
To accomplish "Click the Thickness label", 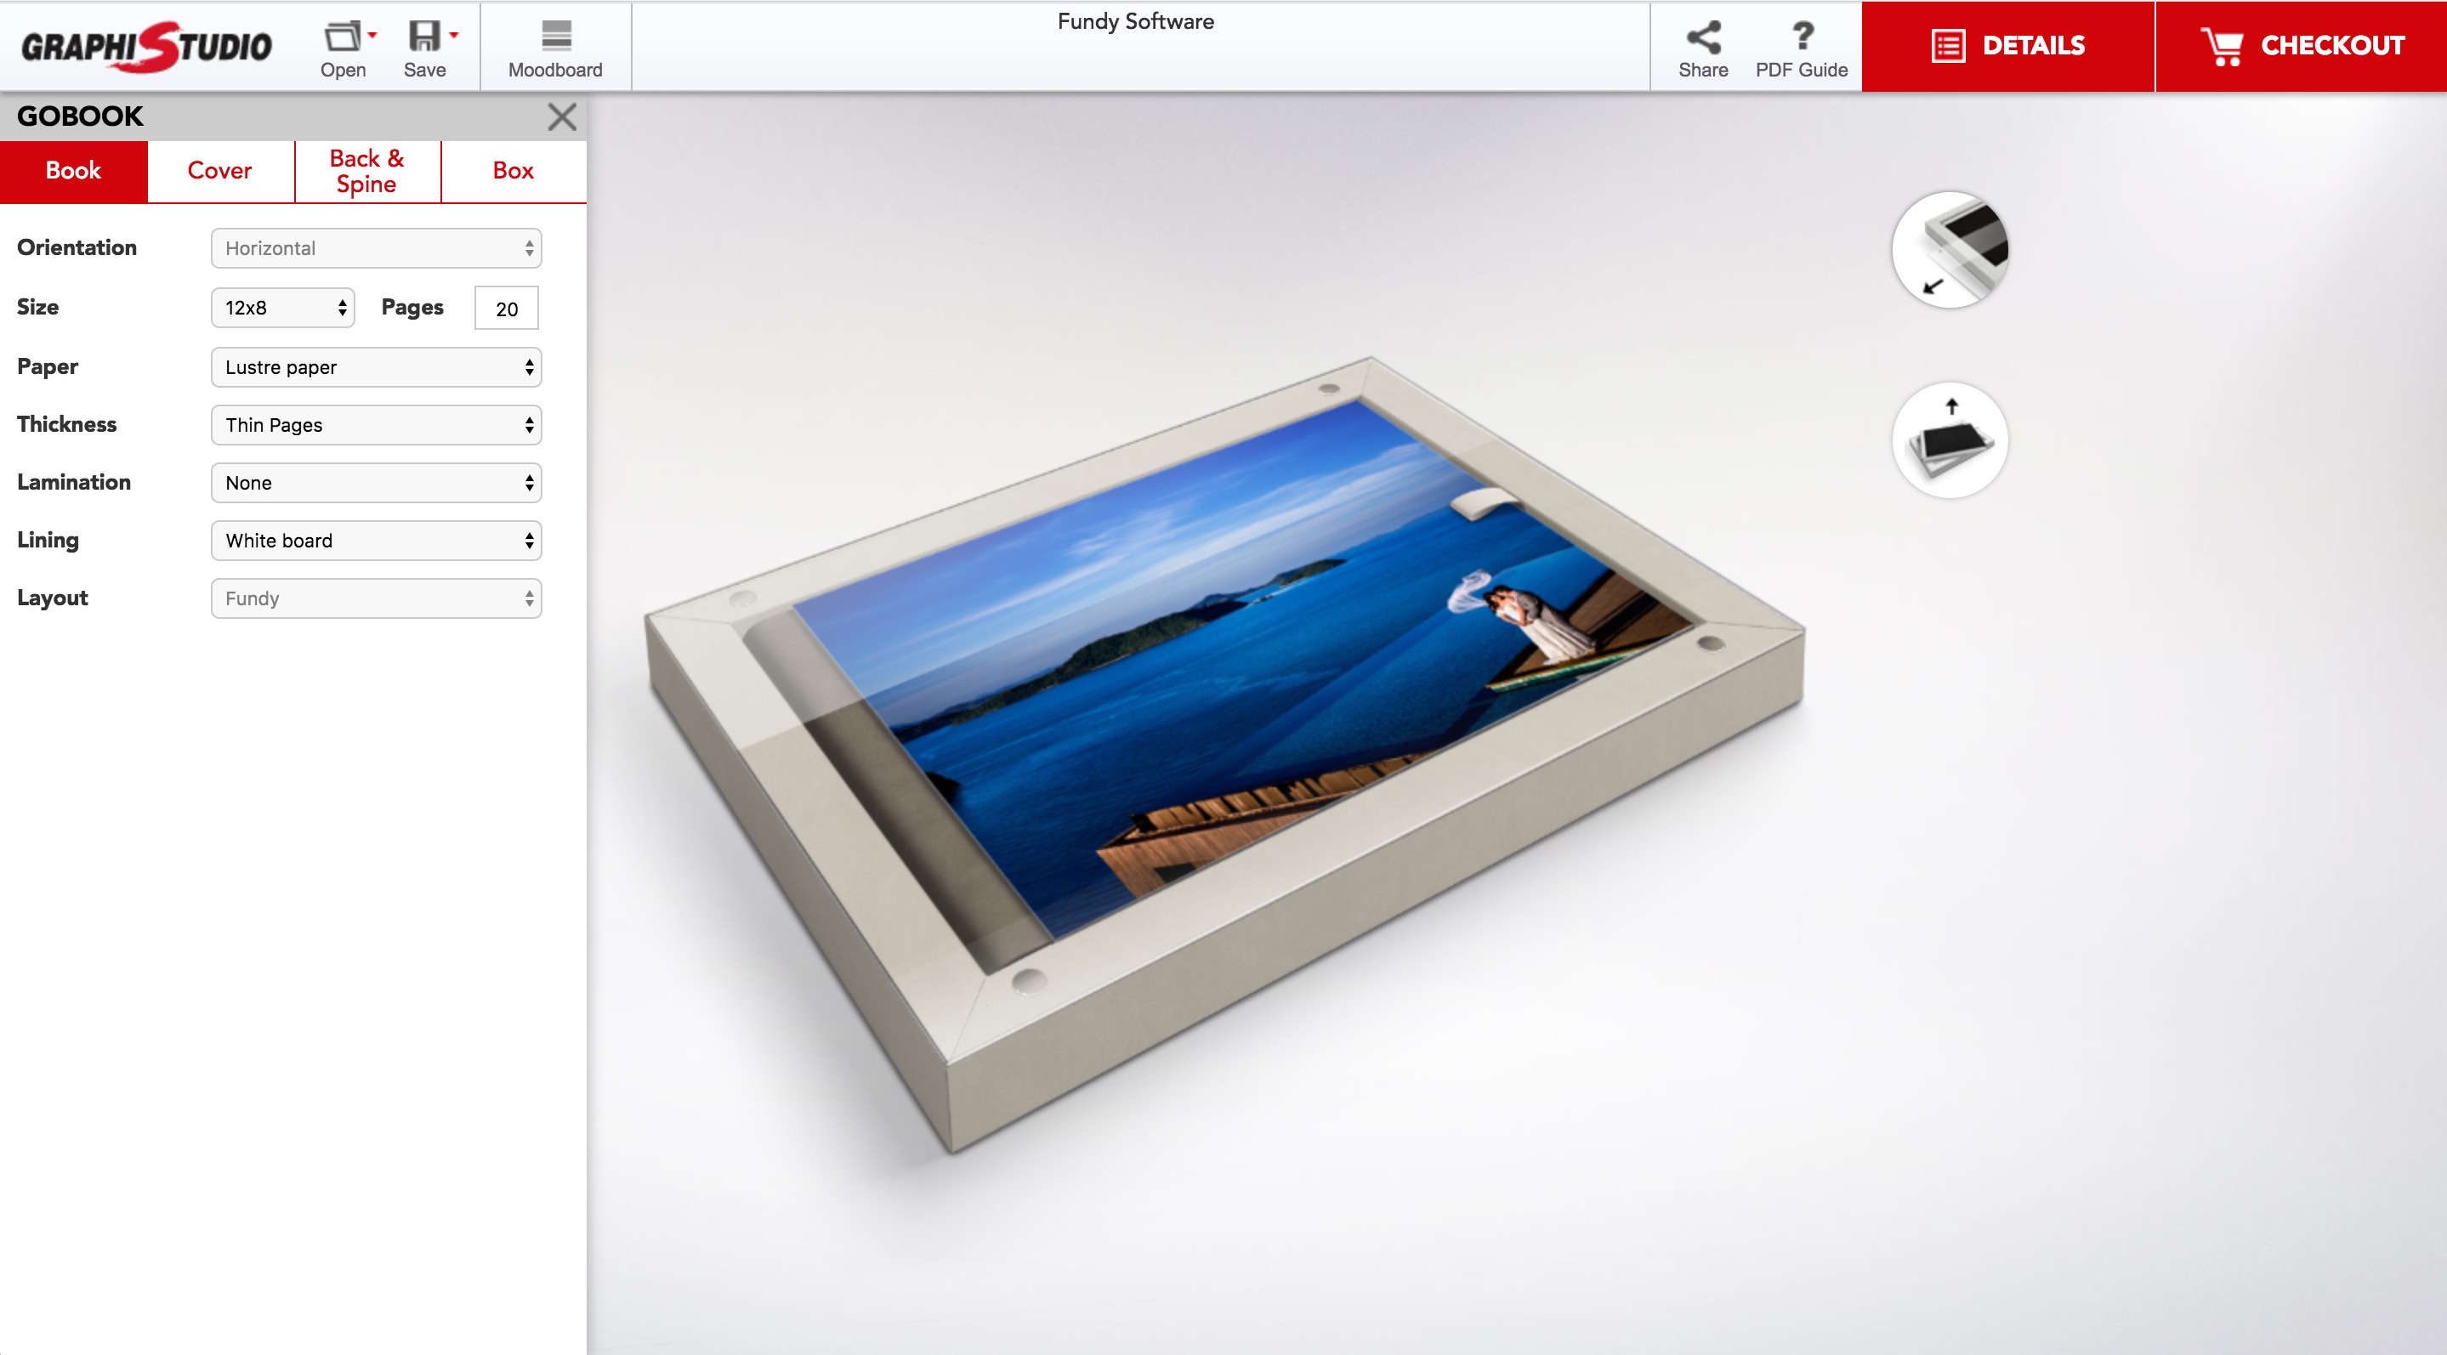I will point(66,423).
